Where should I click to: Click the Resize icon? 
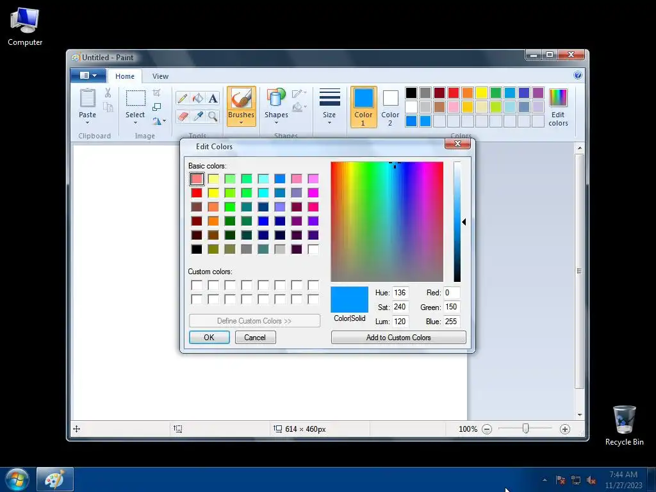pos(156,107)
